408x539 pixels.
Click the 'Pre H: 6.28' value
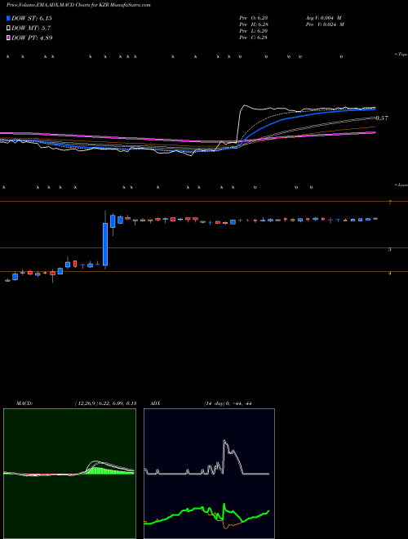click(254, 24)
